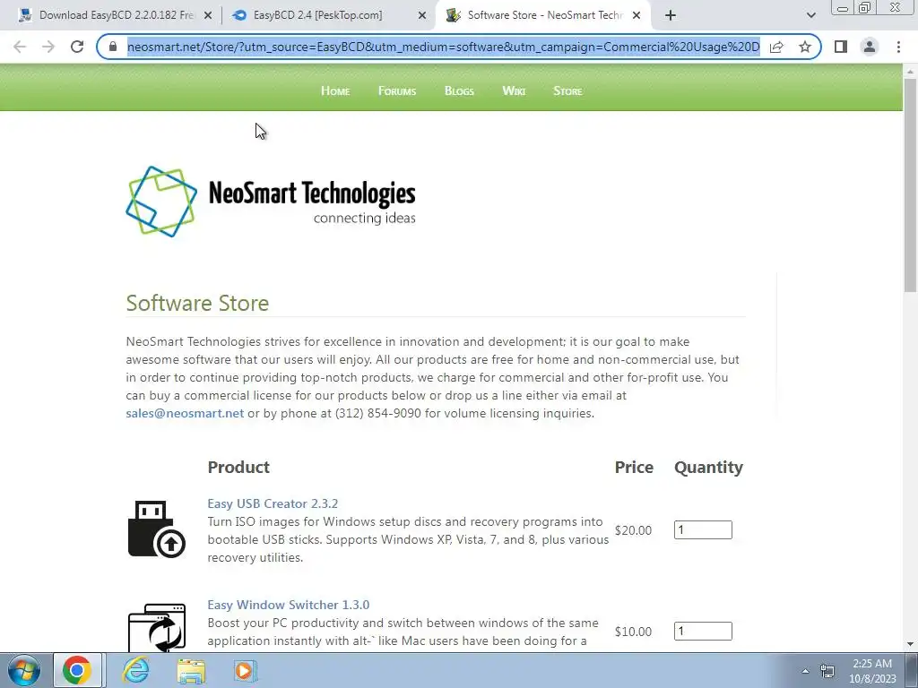Edit quantity field for Easy USB Creator
Viewport: 918px width, 688px height.
(703, 529)
